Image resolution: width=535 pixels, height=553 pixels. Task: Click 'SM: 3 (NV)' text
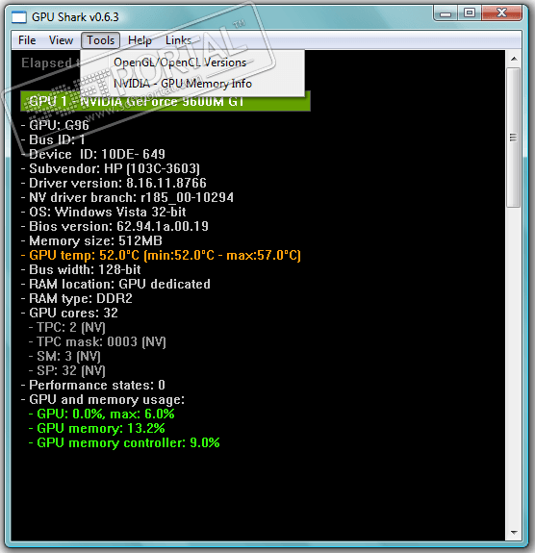64,357
